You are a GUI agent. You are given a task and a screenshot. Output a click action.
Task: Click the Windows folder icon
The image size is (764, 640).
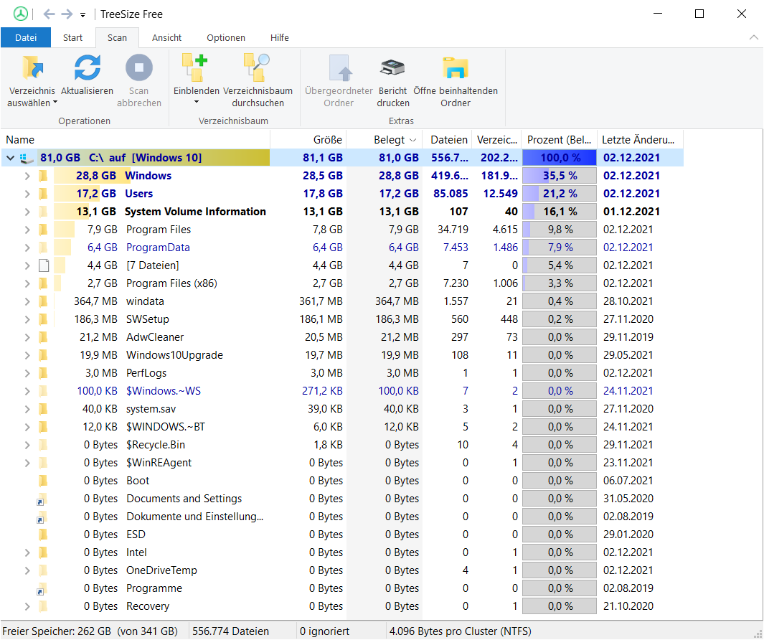click(x=43, y=176)
